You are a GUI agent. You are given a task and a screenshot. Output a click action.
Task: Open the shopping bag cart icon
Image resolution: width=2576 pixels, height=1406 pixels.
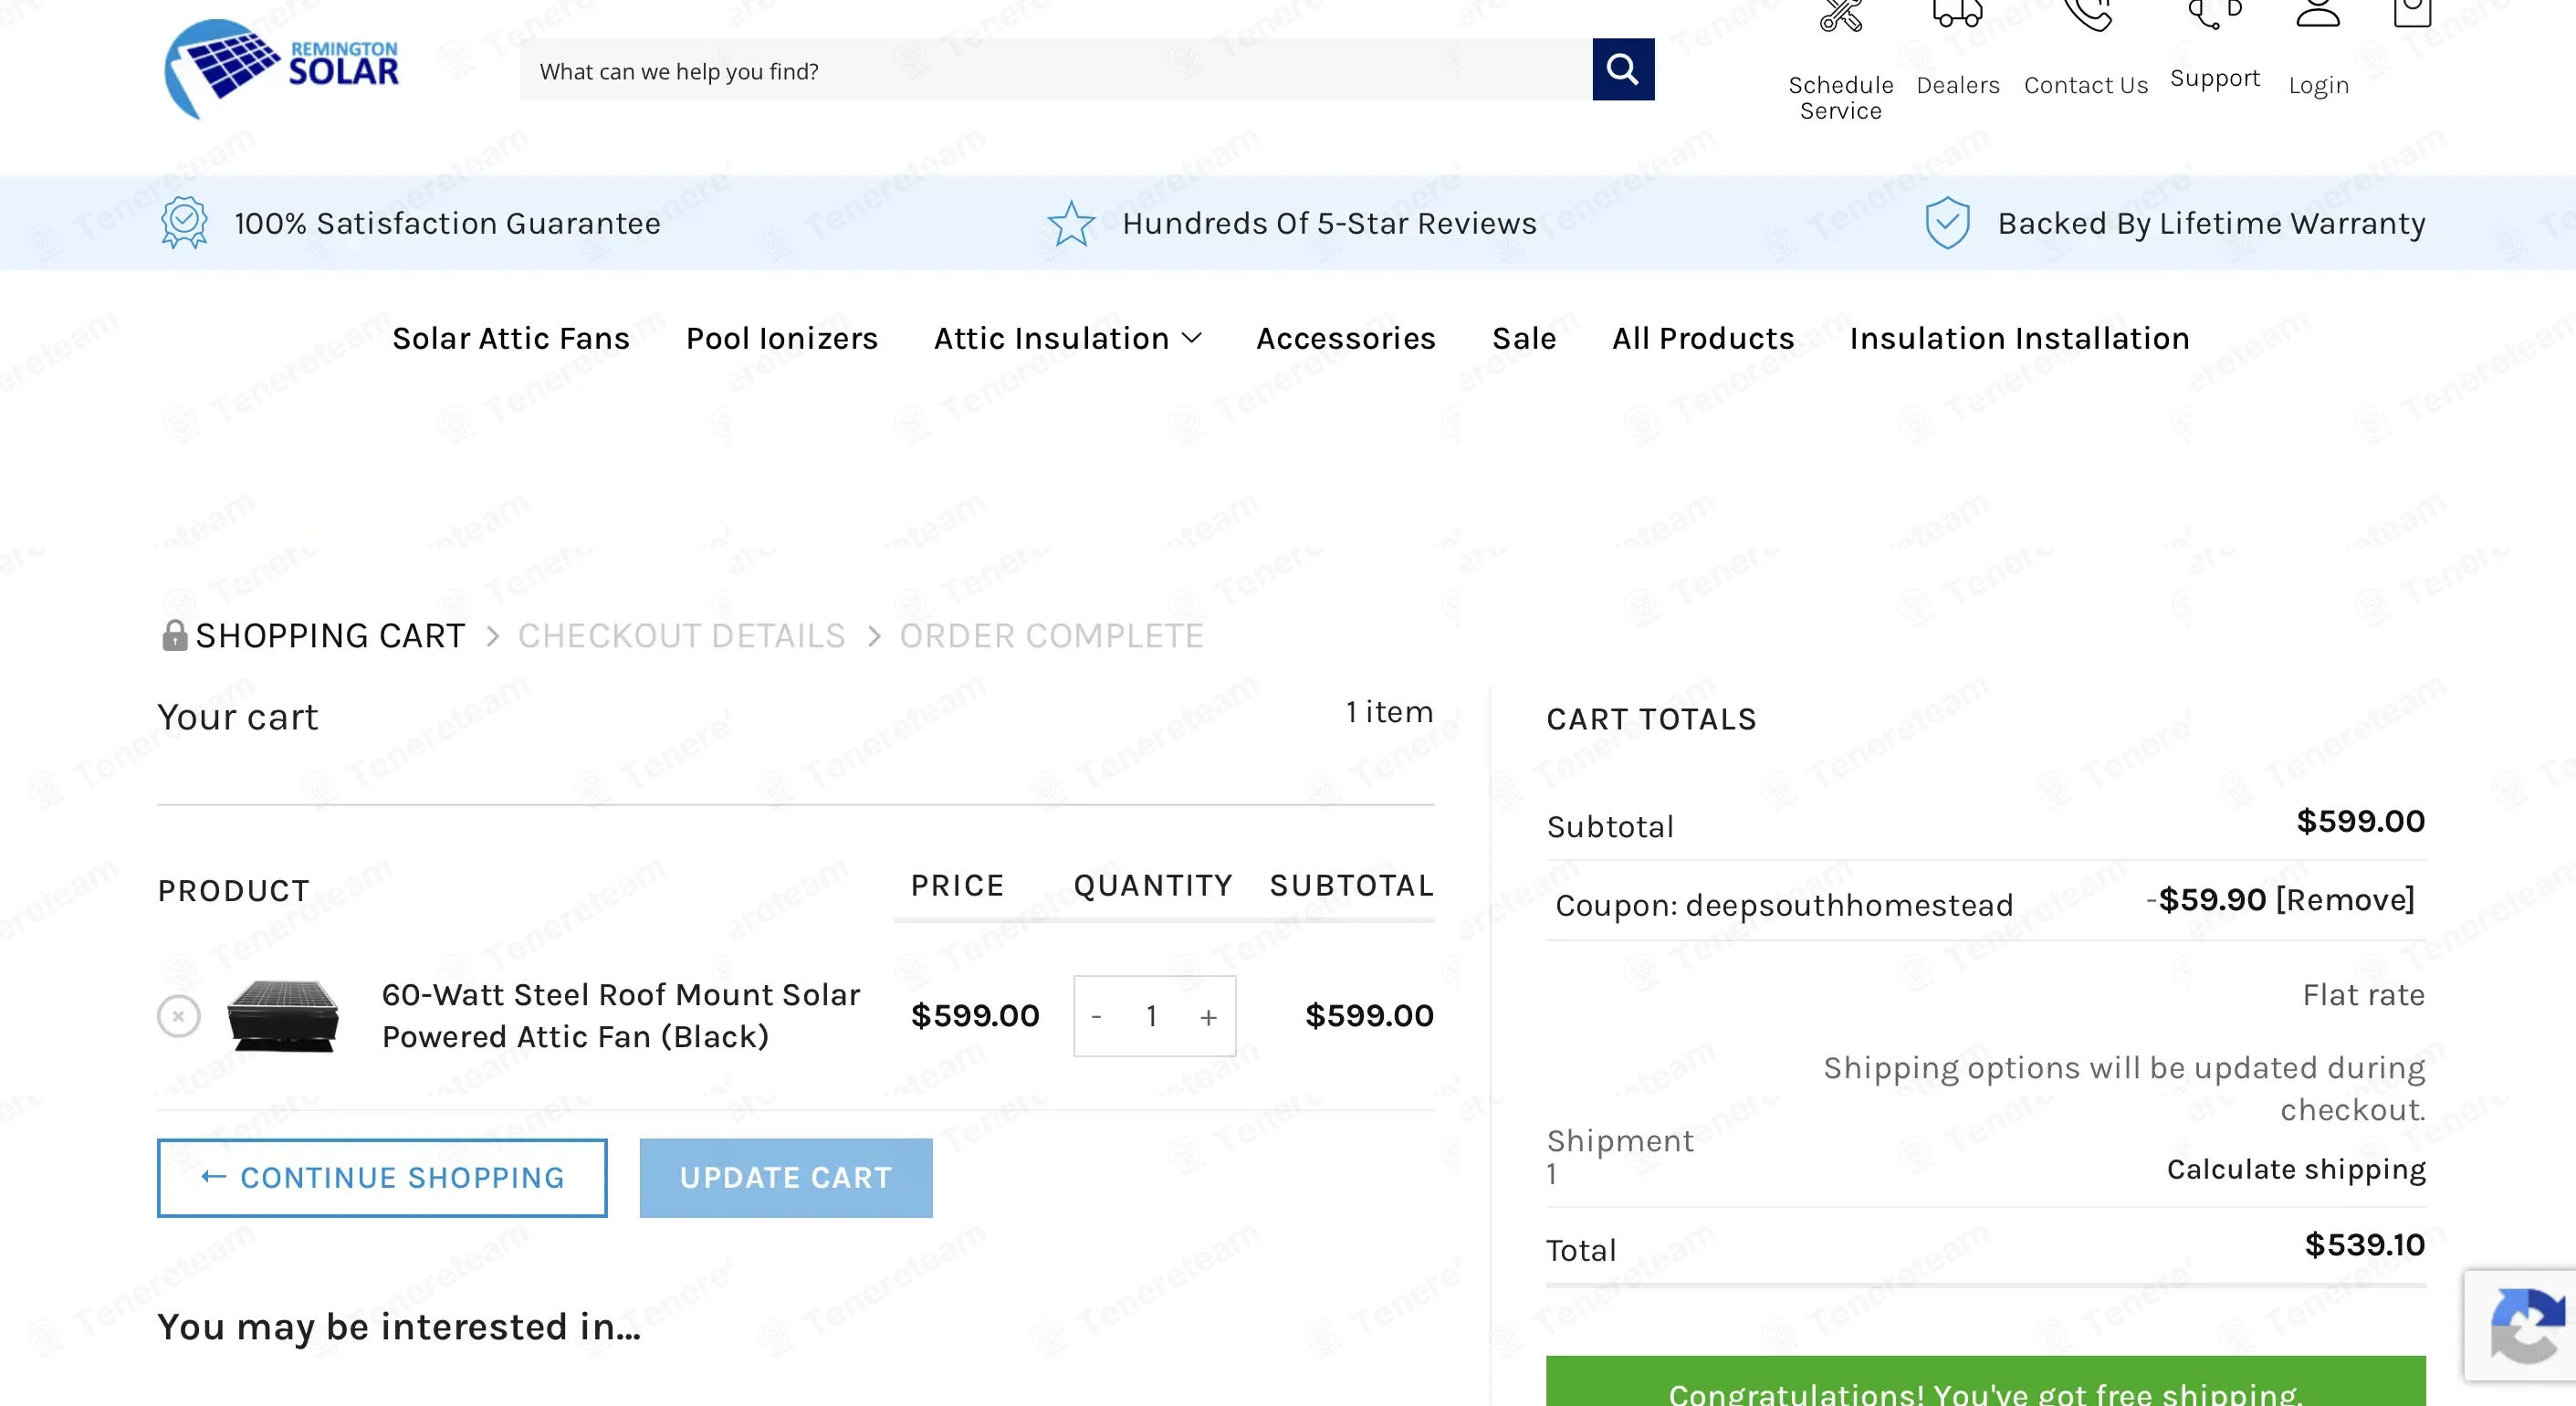pos(2412,12)
